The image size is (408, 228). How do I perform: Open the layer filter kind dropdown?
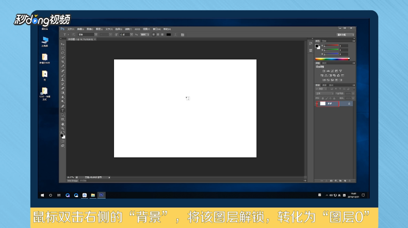click(321, 89)
